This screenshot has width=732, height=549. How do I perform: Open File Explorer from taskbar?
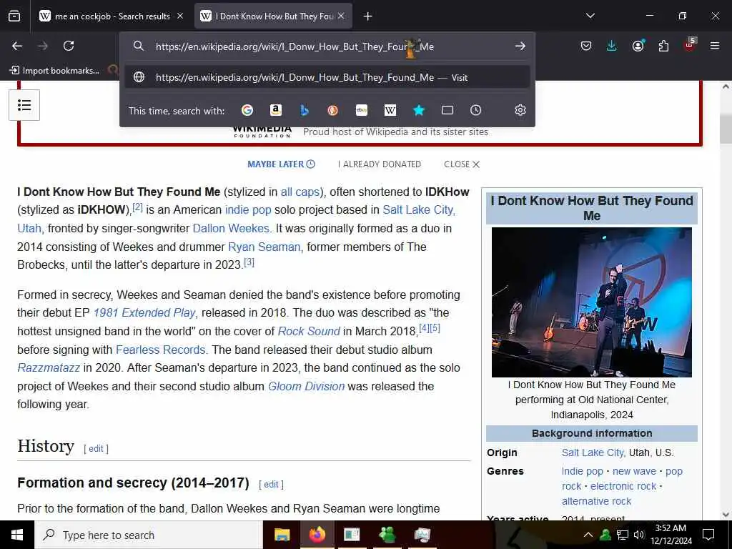coord(282,535)
